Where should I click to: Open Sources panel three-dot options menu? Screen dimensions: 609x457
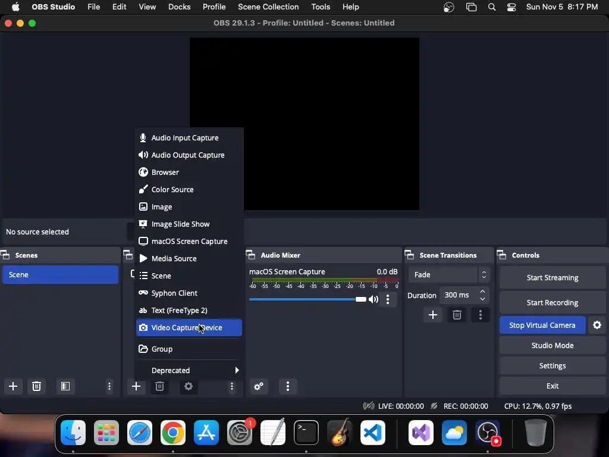(x=232, y=386)
